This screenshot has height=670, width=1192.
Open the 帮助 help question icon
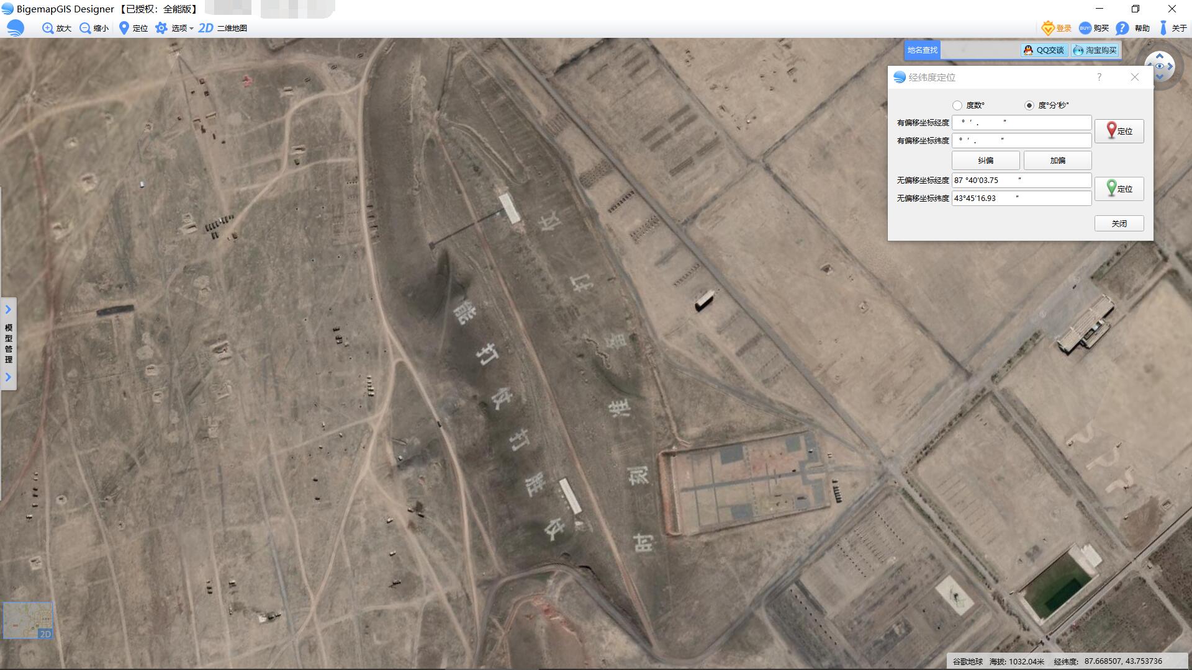click(x=1122, y=28)
